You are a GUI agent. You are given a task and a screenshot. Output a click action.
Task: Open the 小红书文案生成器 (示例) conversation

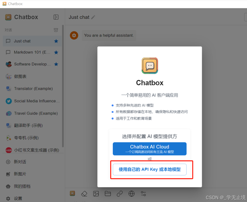click(x=32, y=150)
